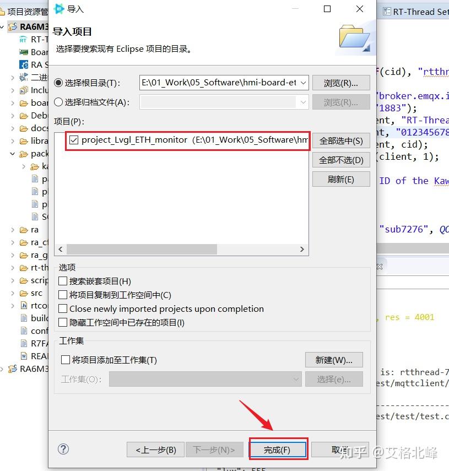449x471 pixels.
Task: Click the binary folder icon in tree
Action: [x=24, y=78]
